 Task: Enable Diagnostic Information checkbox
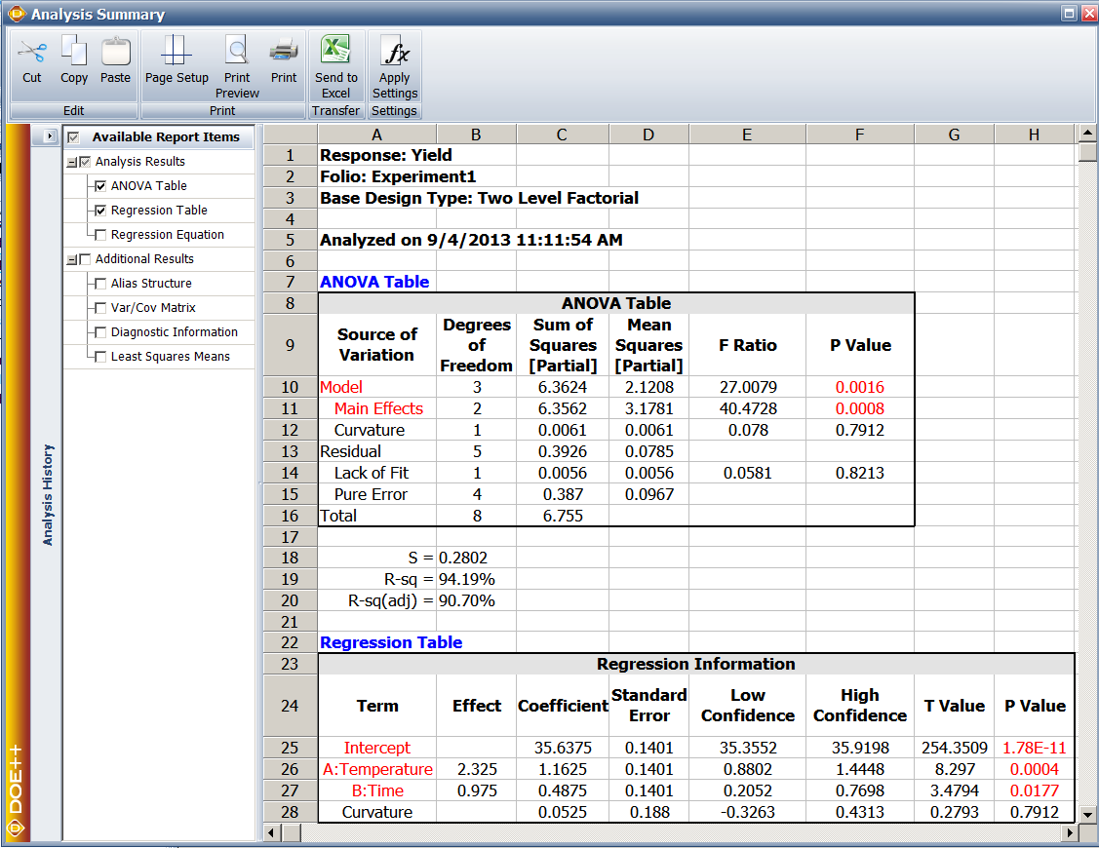click(100, 332)
